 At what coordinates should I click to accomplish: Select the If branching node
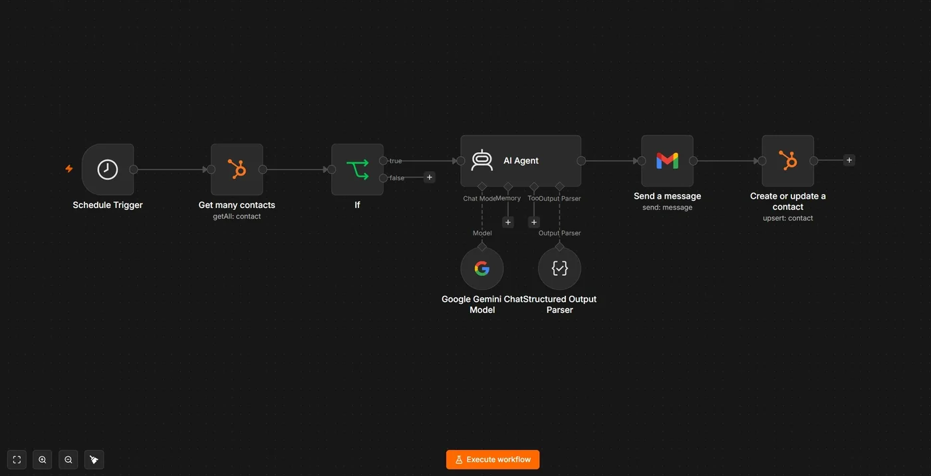pyautogui.click(x=357, y=170)
